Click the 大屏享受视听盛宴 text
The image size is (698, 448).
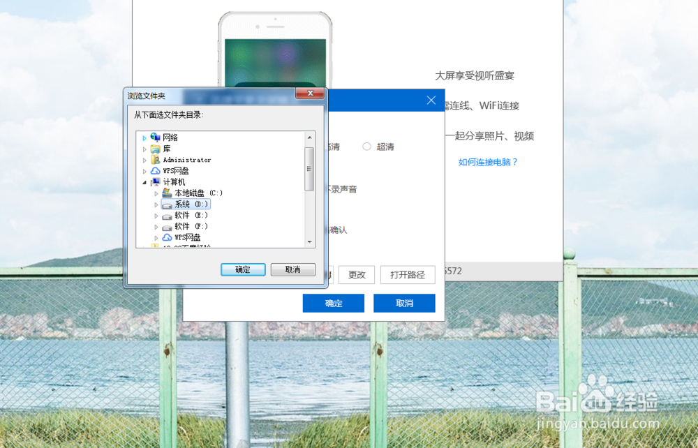pyautogui.click(x=475, y=76)
